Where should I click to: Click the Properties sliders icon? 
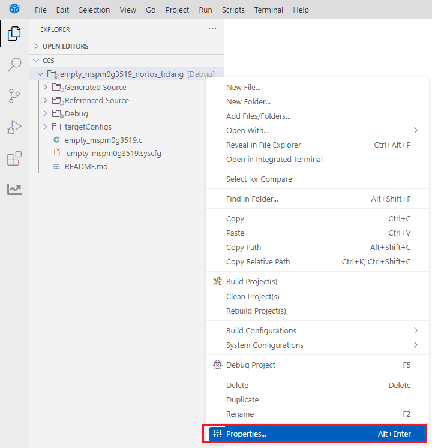point(217,434)
